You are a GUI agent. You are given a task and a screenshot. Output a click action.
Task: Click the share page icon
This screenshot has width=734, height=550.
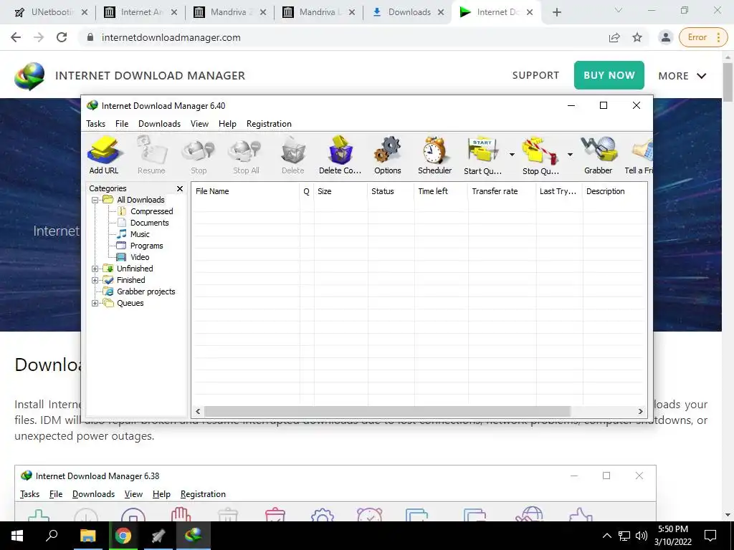(614, 37)
